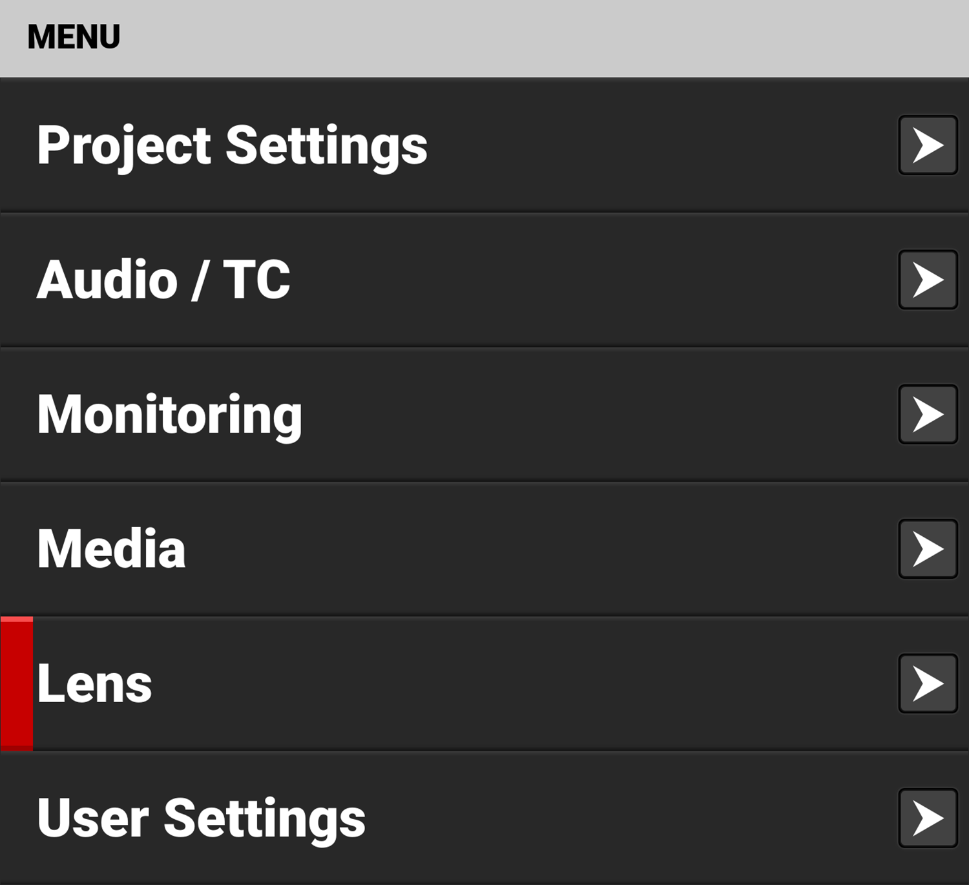
Task: Select the Project Settings menu label
Action: tap(232, 146)
